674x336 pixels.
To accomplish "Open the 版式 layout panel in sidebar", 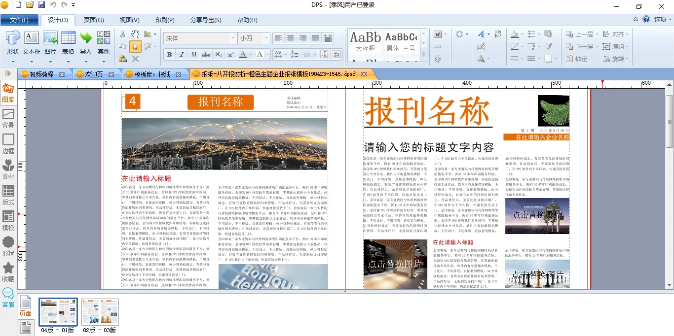I will 8,195.
